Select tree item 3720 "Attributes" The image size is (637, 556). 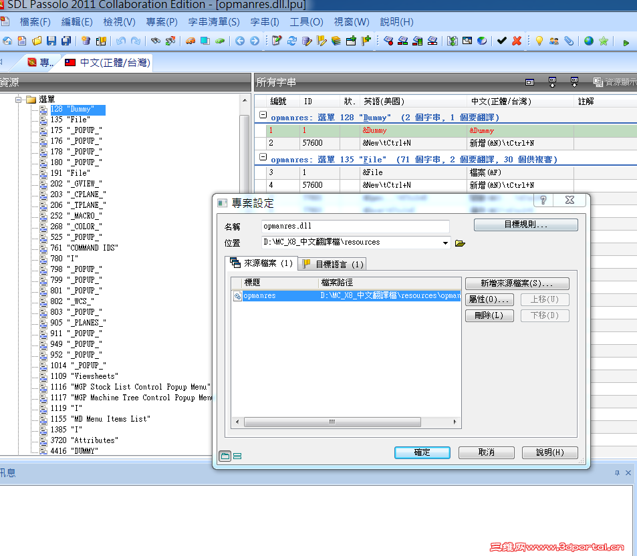84,440
